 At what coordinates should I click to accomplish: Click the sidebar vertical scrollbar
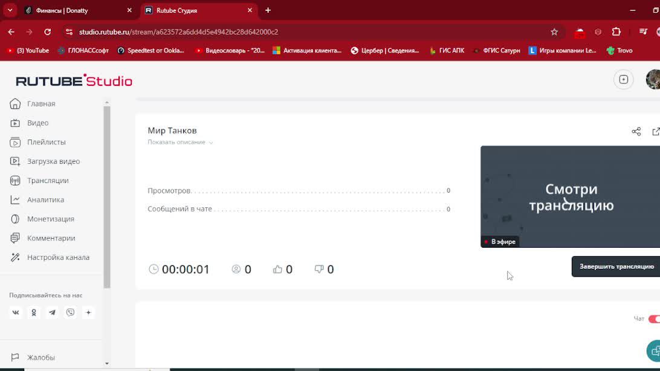pos(107,197)
